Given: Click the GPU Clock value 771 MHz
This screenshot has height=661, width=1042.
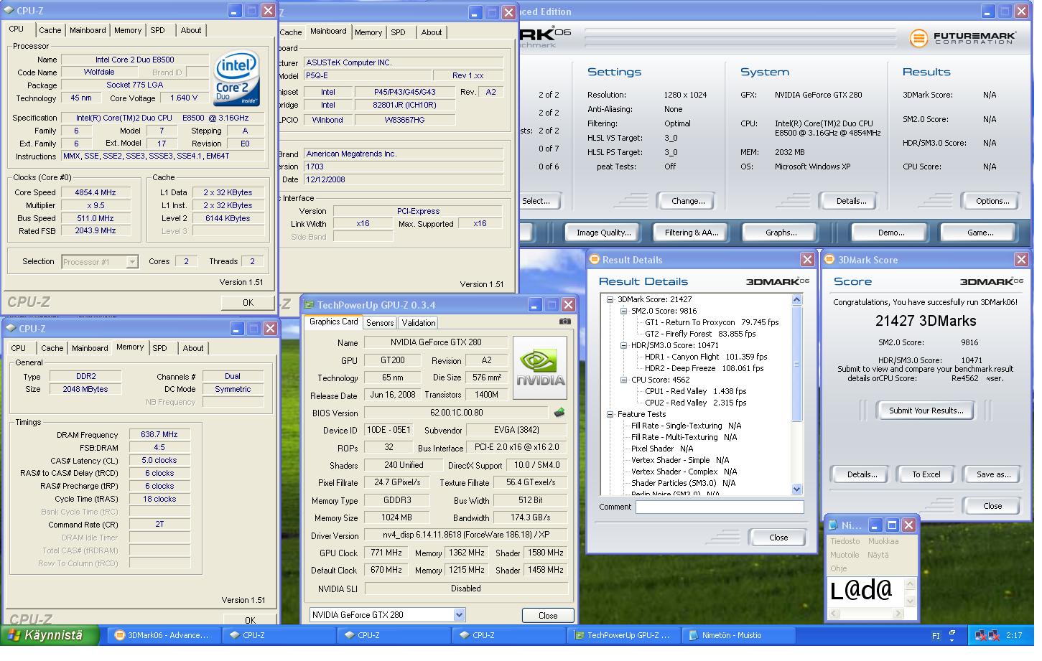Looking at the screenshot, I should (x=386, y=553).
